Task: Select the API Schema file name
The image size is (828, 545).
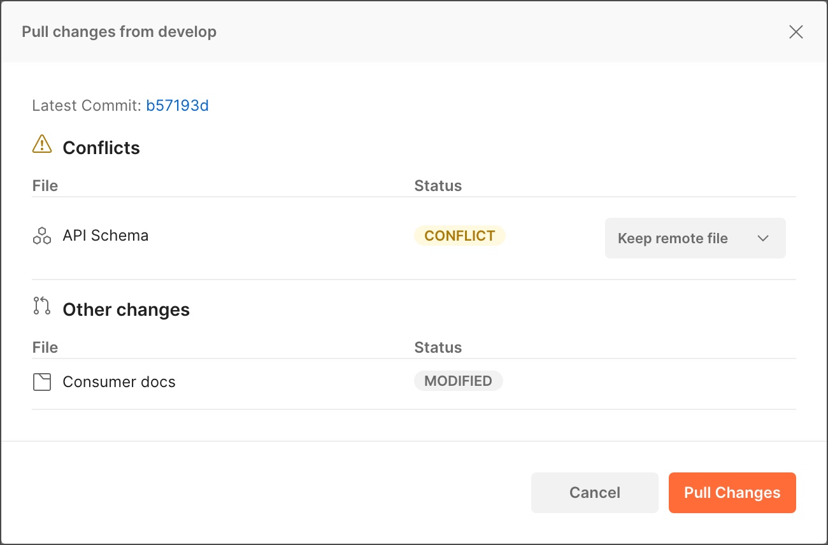Action: 106,236
